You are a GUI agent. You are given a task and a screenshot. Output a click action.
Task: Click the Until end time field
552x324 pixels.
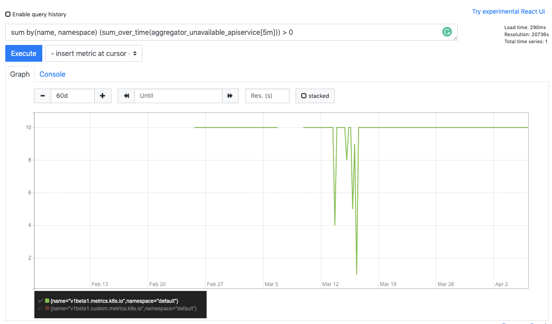[178, 96]
